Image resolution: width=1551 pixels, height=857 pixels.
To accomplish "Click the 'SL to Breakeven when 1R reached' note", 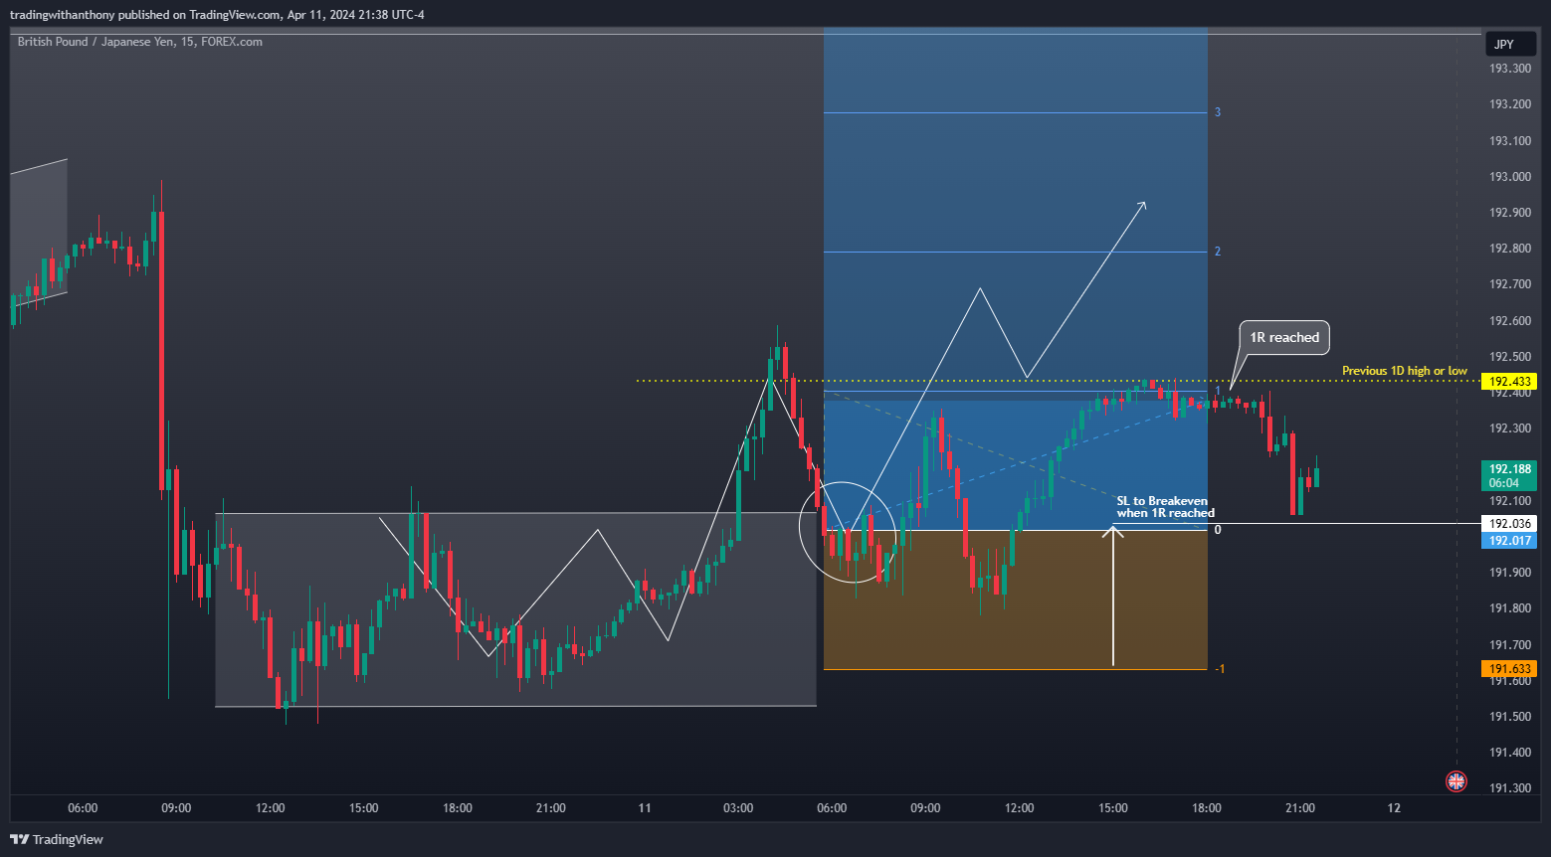I will click(x=1165, y=507).
